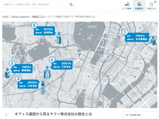This screenshot has width=159, height=119.
Task: Click the magnifying glass search icon
Action: click(x=71, y=5)
